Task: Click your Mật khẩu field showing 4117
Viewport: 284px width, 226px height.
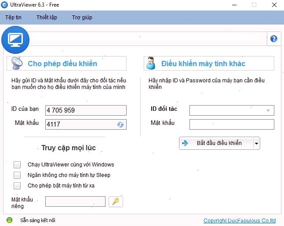Action: [86, 124]
